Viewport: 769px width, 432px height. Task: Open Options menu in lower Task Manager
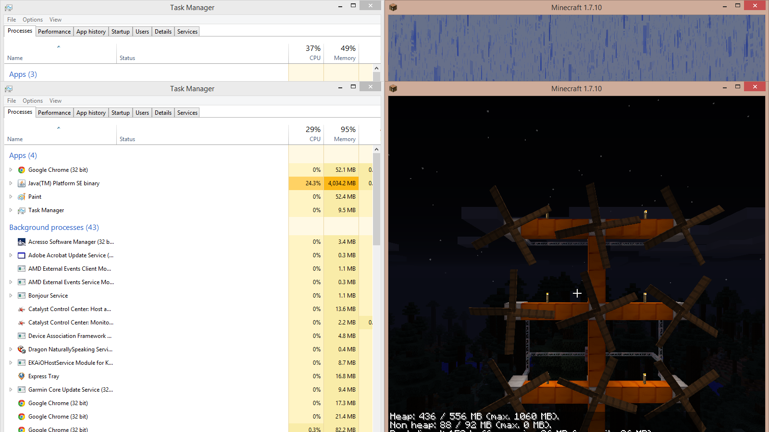point(33,101)
